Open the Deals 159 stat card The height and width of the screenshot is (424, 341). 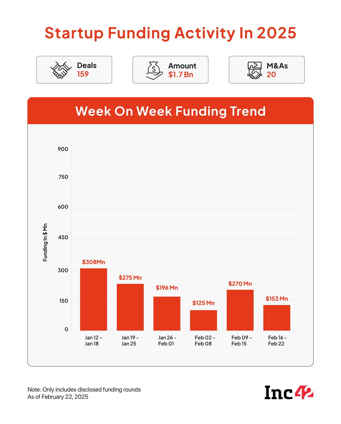pos(74,70)
